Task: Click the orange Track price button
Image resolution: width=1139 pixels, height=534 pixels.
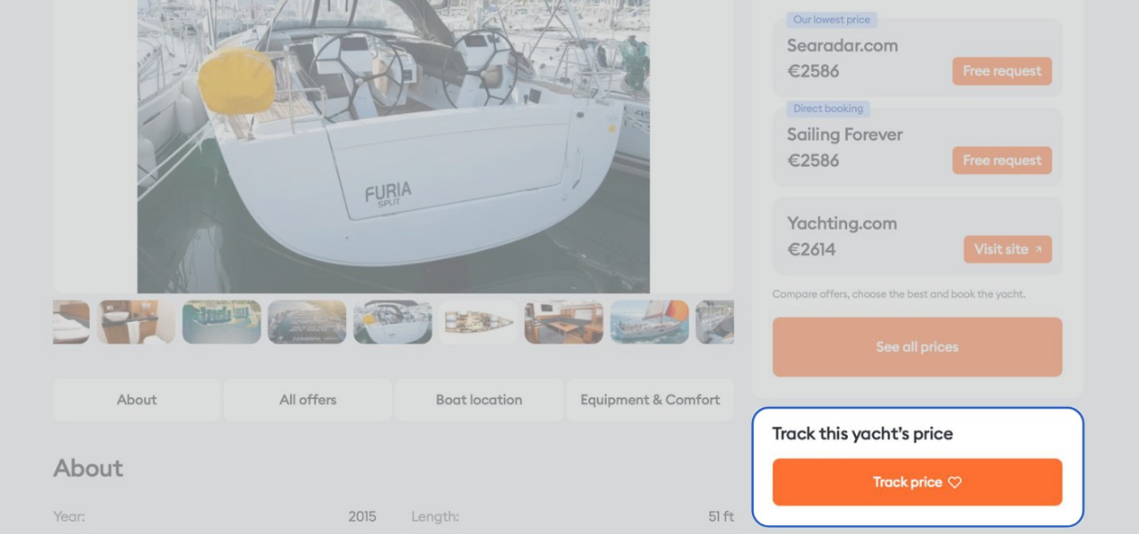Action: [x=917, y=481]
